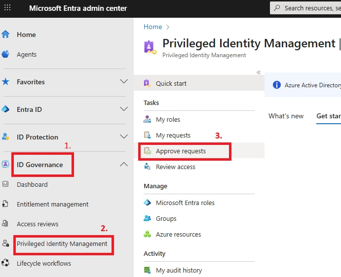Click the My requests document icon
The image size is (341, 277).
(x=147, y=135)
